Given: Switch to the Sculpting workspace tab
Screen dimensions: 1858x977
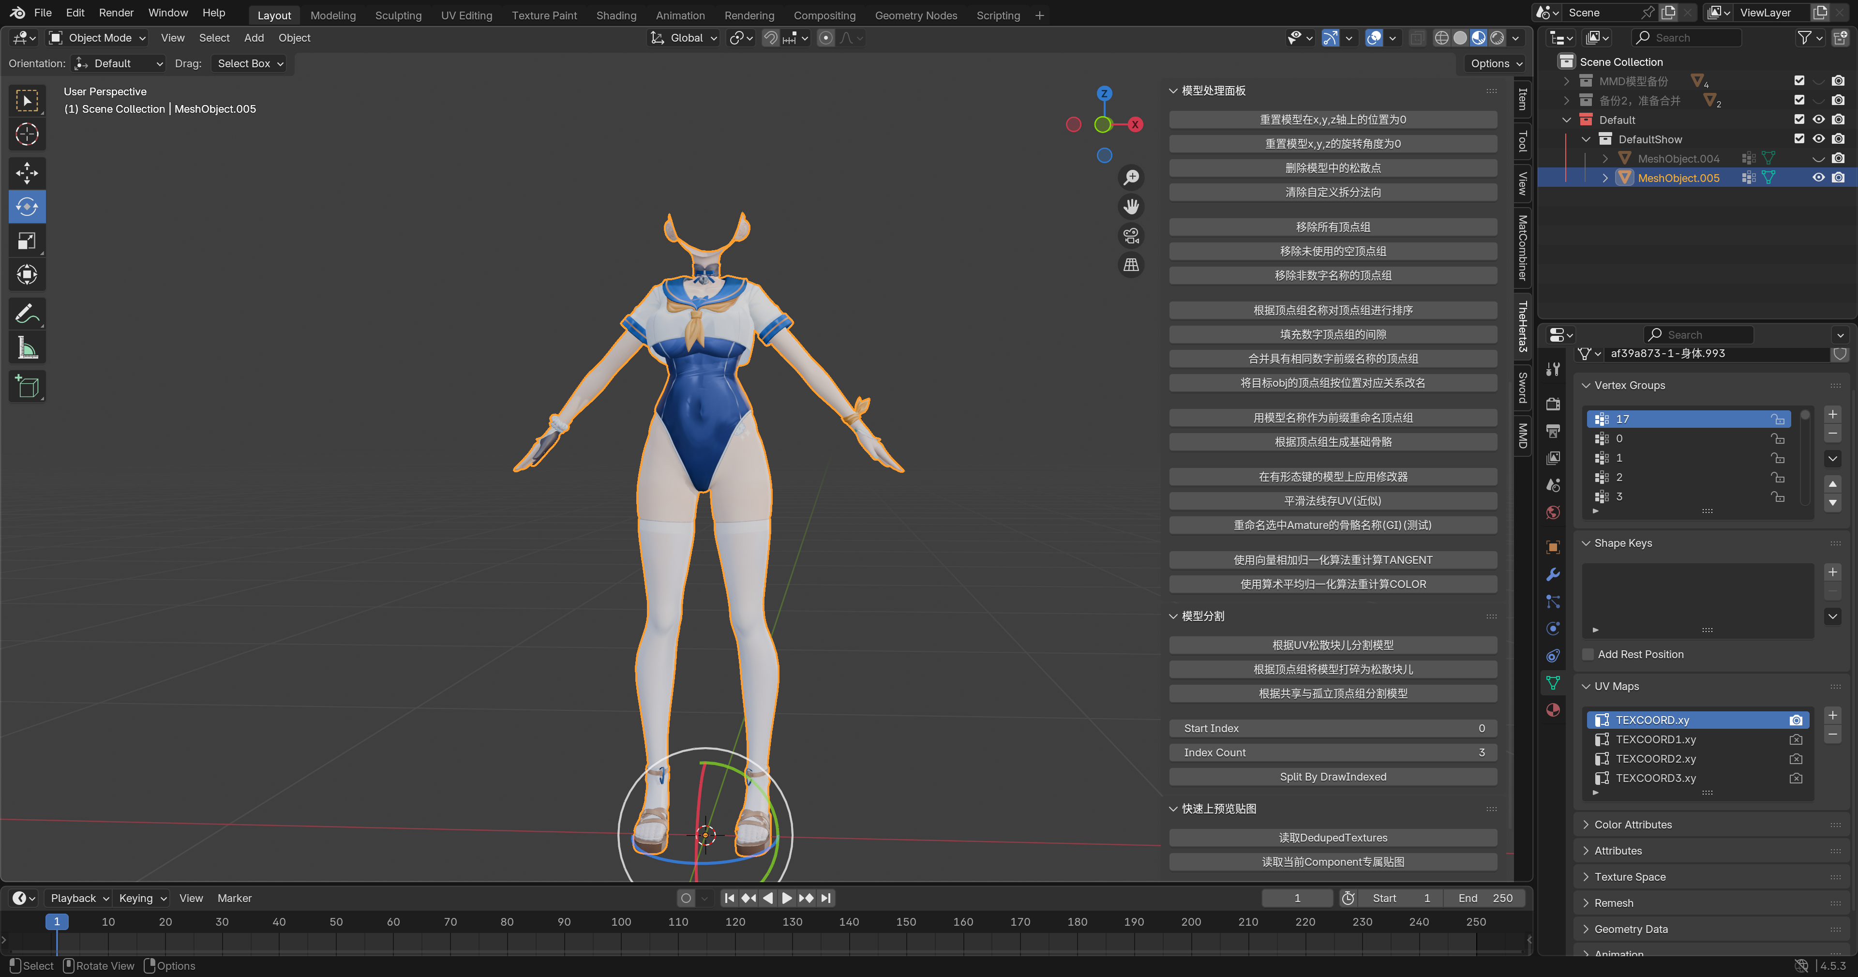Looking at the screenshot, I should pos(398,15).
